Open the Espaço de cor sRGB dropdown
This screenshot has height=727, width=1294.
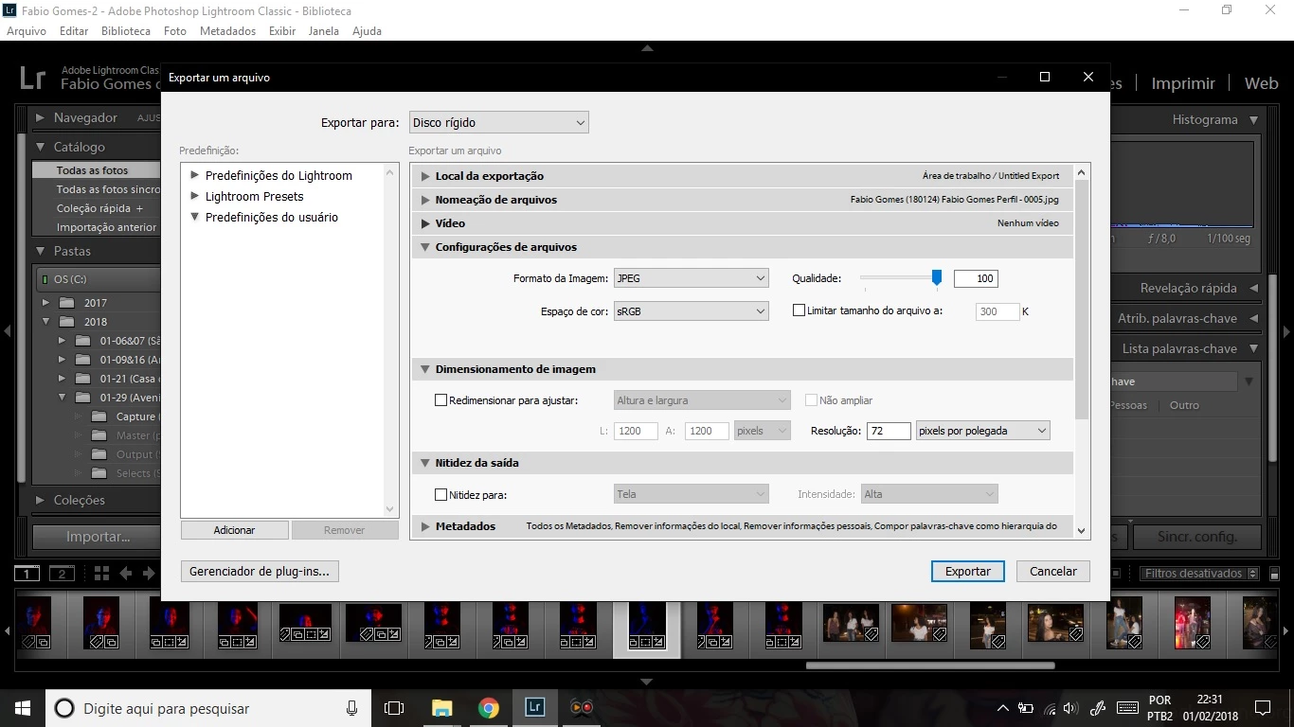point(691,310)
